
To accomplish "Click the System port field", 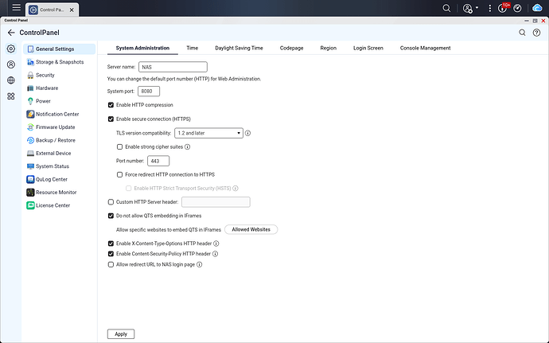I will (x=149, y=91).
